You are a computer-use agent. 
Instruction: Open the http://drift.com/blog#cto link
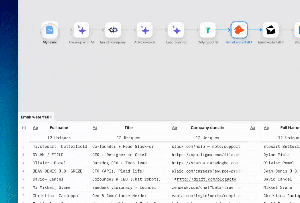click(x=206, y=179)
